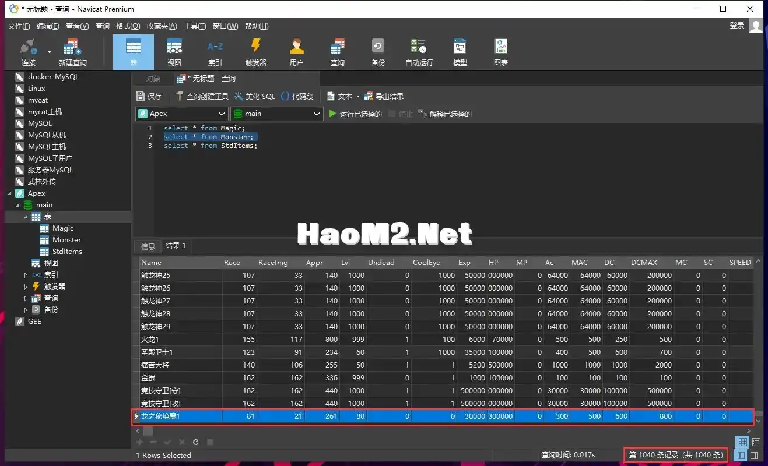Image resolution: width=768 pixels, height=466 pixels.
Task: Click the 登录 login link
Action: [737, 25]
